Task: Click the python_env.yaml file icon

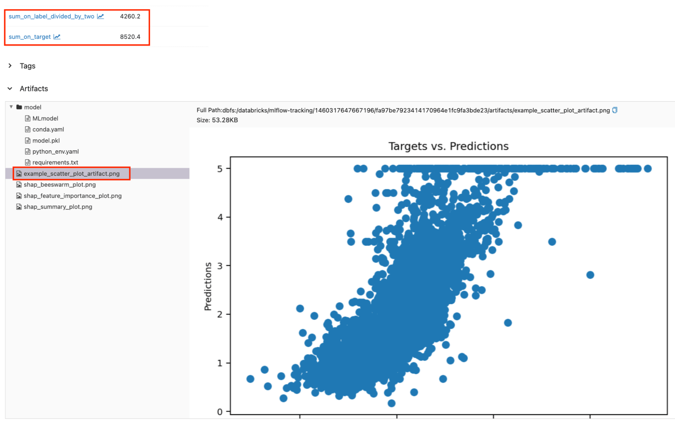Action: tap(28, 151)
